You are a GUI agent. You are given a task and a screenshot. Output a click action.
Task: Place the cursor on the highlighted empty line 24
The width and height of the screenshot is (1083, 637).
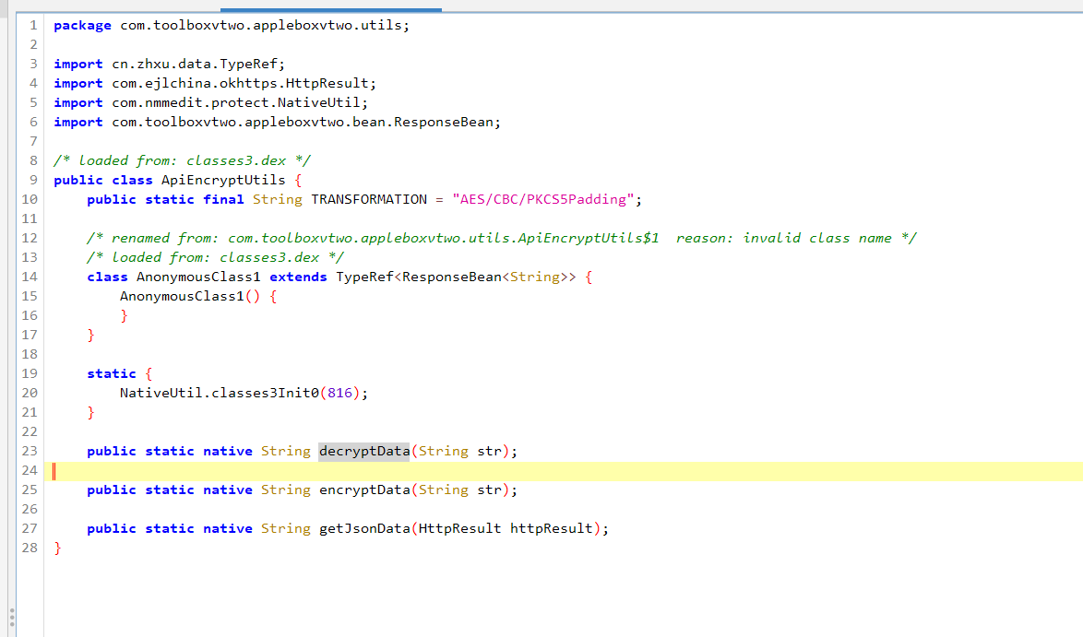click(x=553, y=471)
